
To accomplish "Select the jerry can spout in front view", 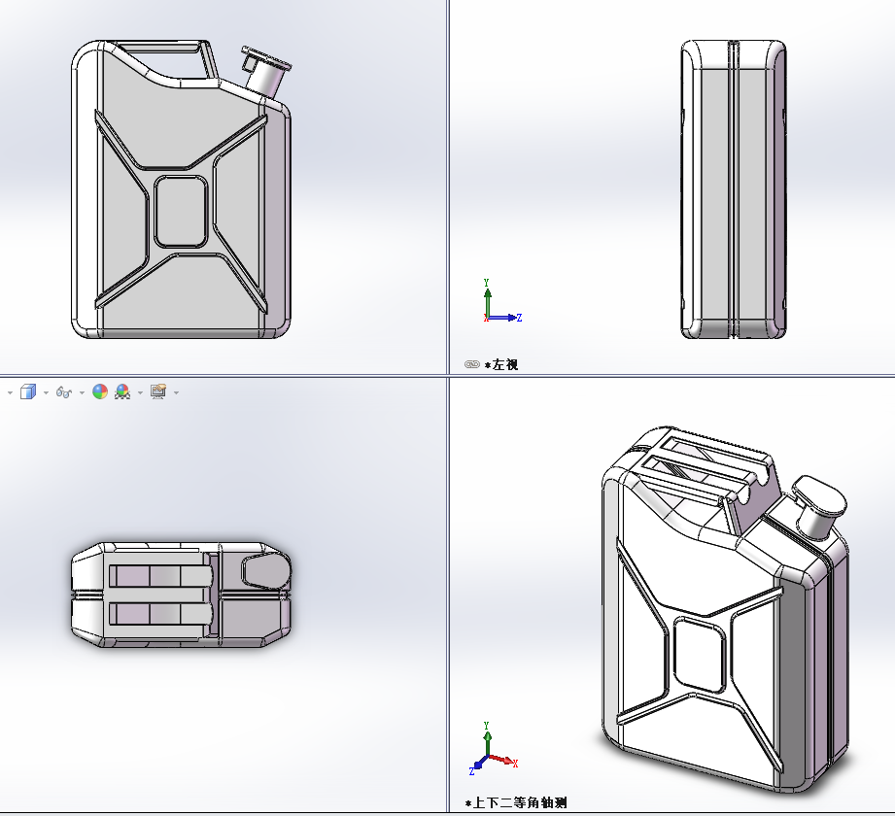I will (266, 73).
